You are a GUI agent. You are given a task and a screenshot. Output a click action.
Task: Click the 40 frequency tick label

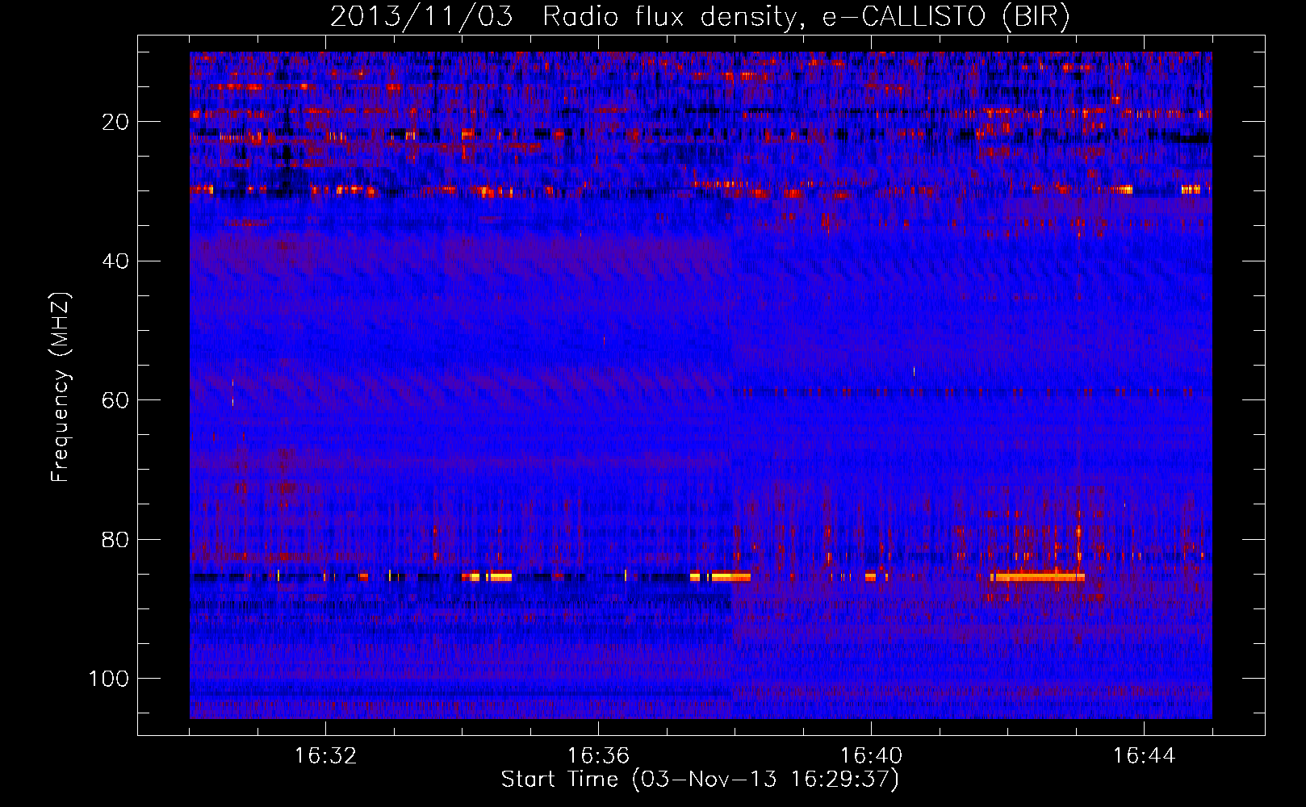(116, 261)
